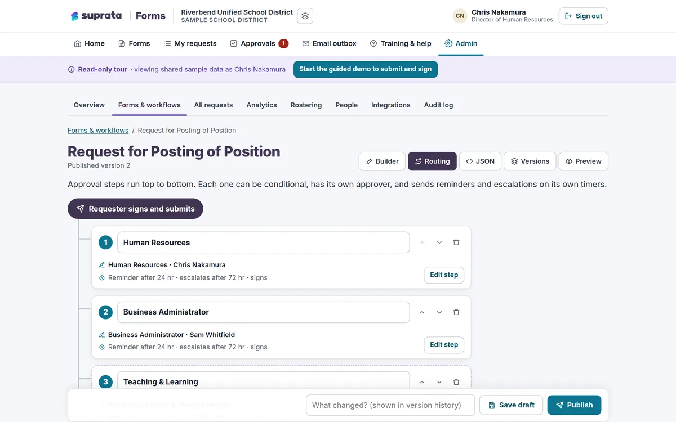Click step number 1 badge
This screenshot has width=676, height=422.
tap(105, 243)
